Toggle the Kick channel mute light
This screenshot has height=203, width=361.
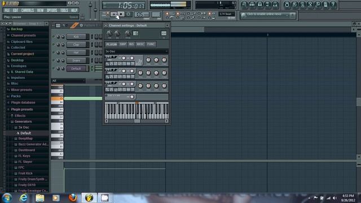tap(54, 37)
